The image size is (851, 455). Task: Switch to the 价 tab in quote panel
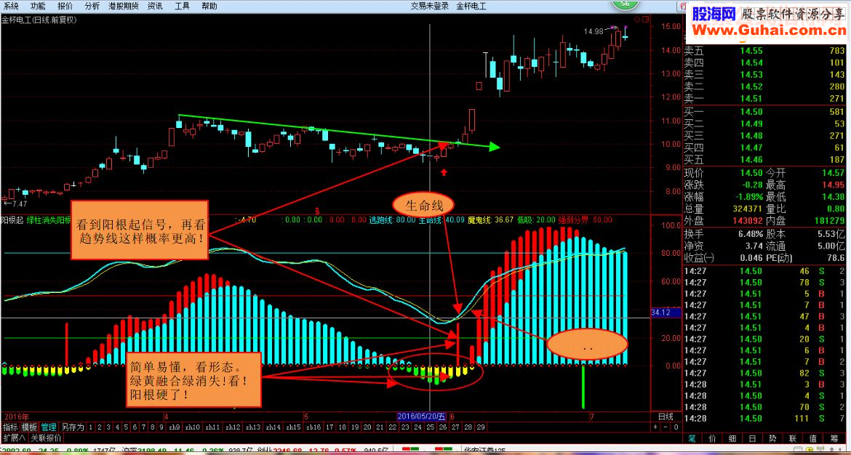(x=711, y=438)
